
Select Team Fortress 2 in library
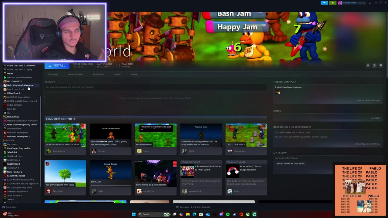click(14, 196)
